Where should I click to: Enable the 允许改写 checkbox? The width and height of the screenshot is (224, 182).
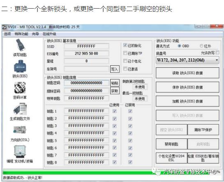tap(217, 53)
